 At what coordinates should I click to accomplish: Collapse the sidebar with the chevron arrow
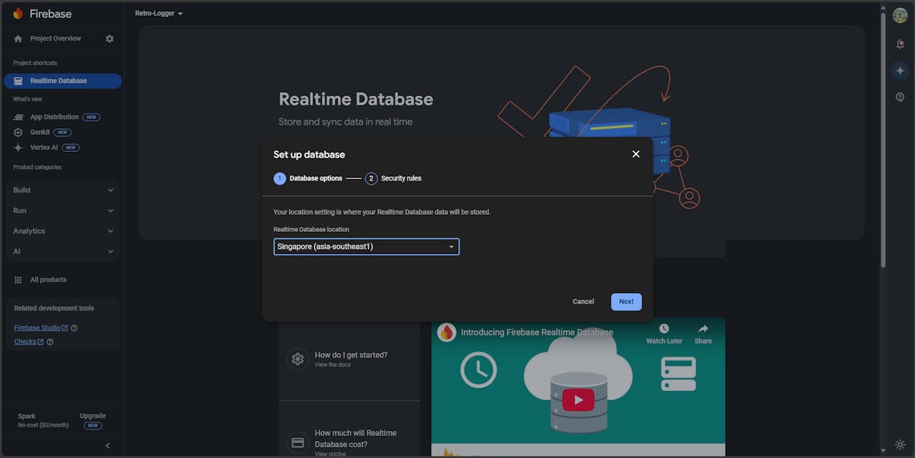(108, 446)
